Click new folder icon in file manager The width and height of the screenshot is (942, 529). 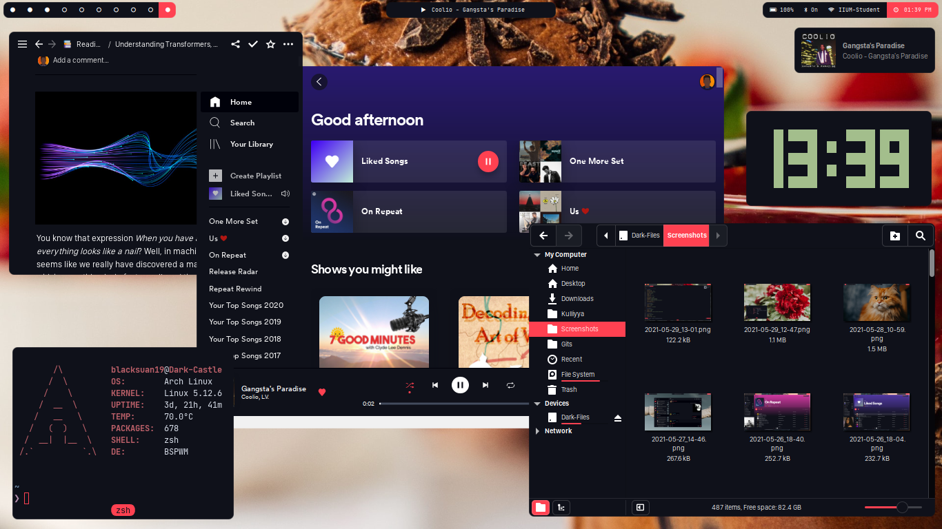(895, 236)
